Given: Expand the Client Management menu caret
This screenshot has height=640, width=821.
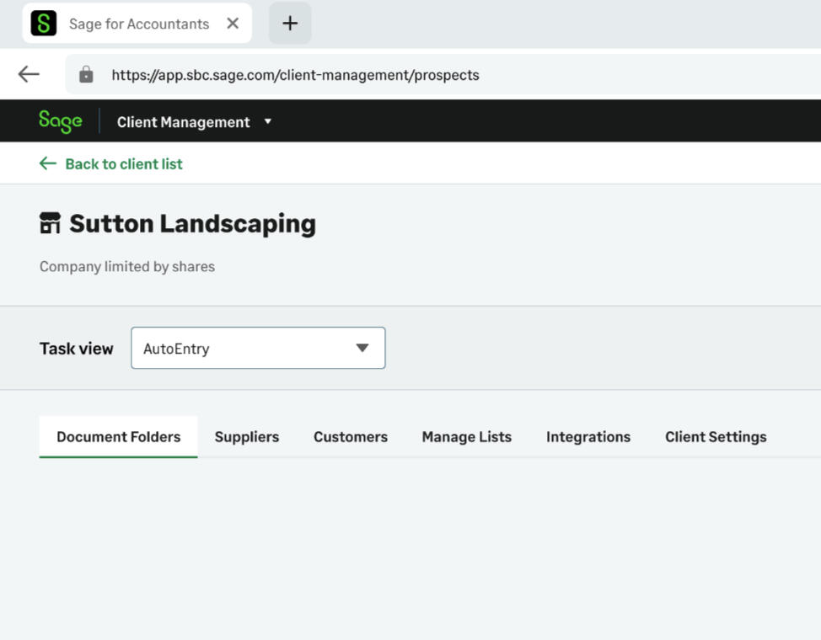Looking at the screenshot, I should 268,121.
